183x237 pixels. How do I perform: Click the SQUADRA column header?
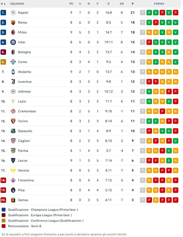[17, 4]
